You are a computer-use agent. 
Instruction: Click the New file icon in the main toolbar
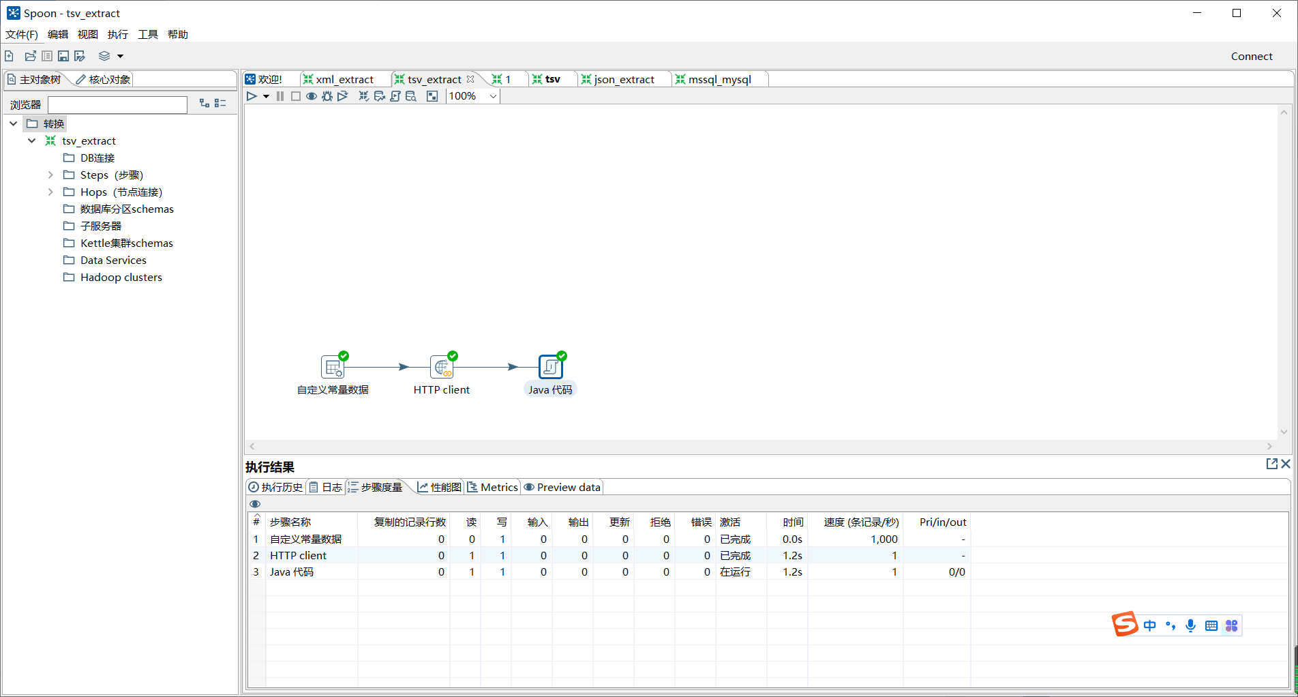tap(9, 56)
